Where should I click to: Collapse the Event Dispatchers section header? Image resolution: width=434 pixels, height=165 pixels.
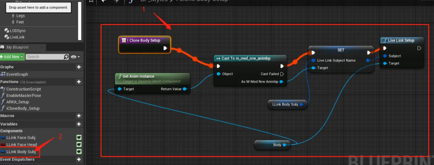(x=17, y=159)
